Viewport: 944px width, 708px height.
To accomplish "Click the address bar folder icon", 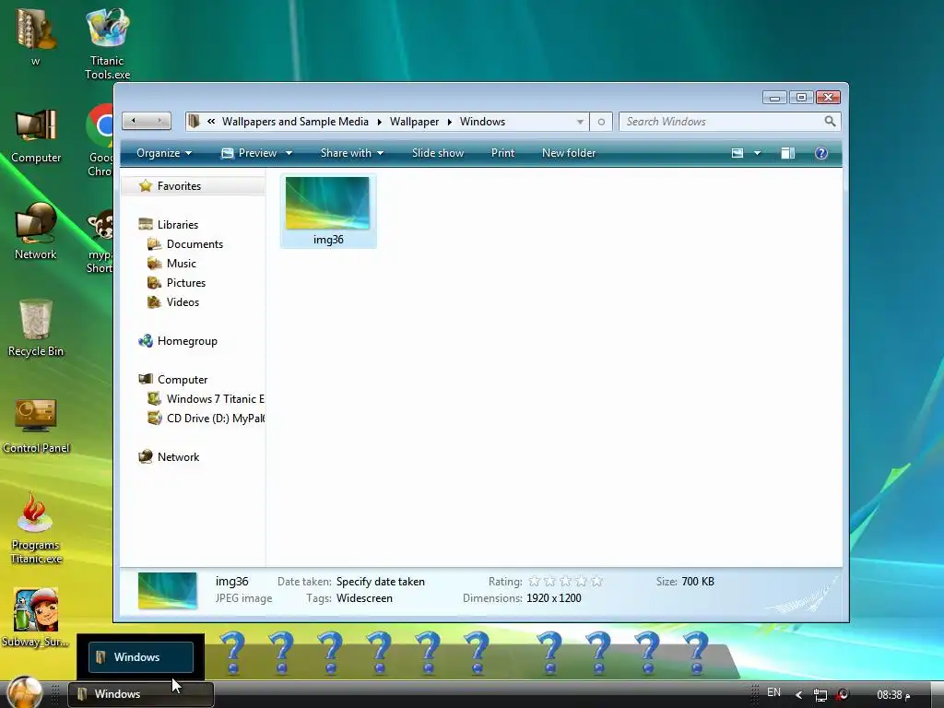I will 194,121.
